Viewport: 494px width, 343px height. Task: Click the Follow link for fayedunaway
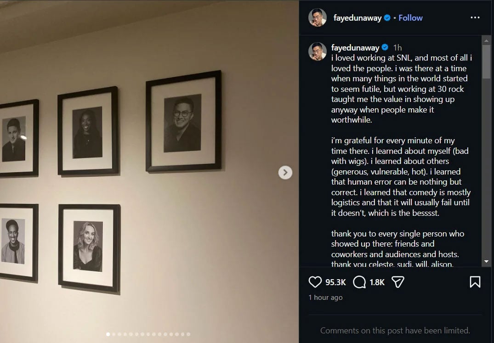tap(410, 17)
